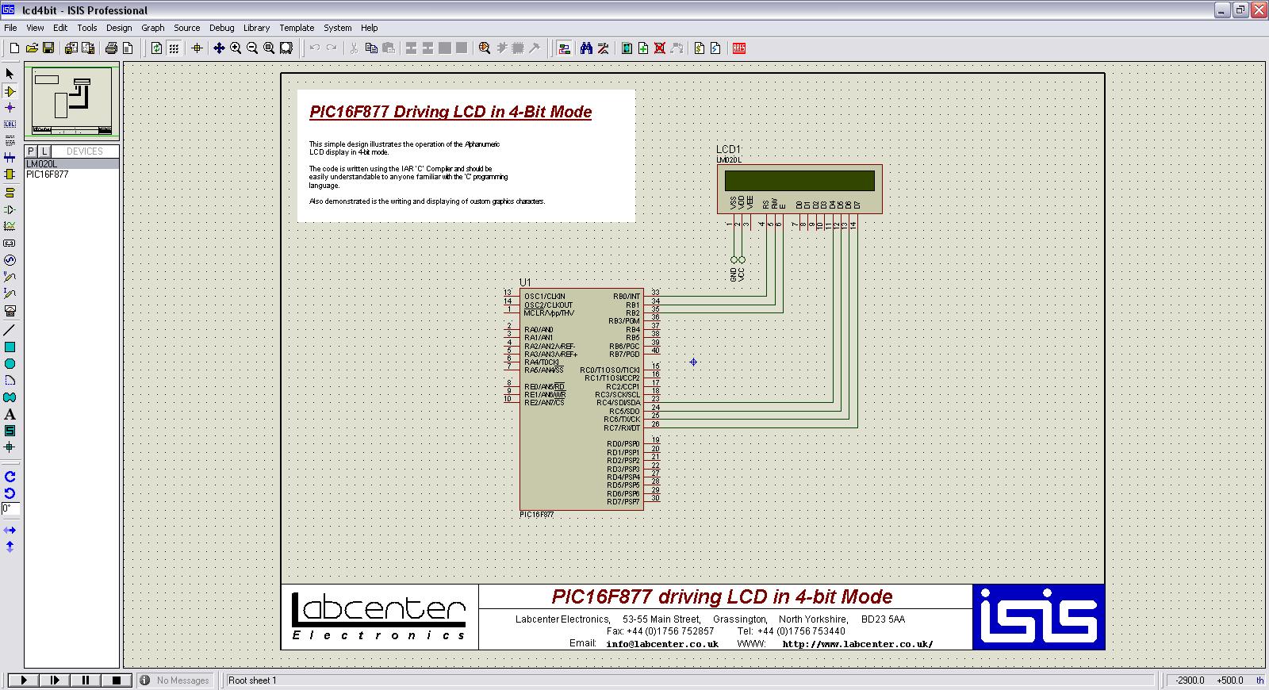Open the Template menu

tap(297, 28)
